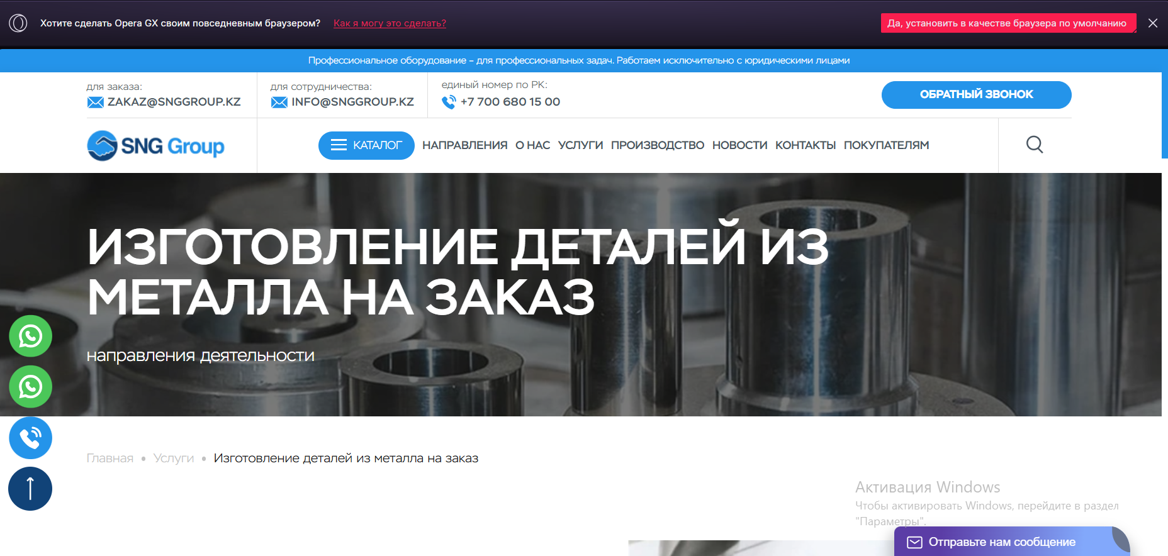
Task: Click the phone handset icon beside the number
Action: (449, 102)
